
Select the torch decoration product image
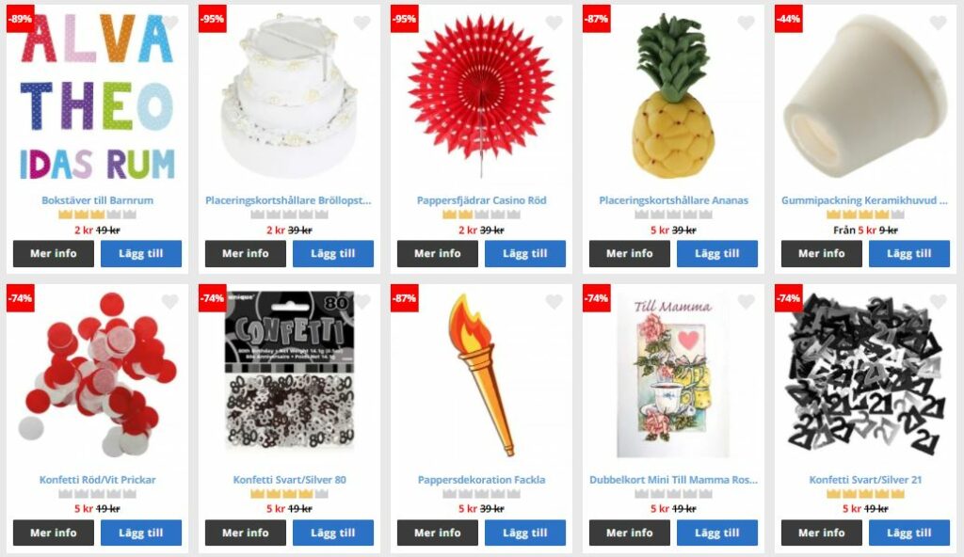[482, 375]
